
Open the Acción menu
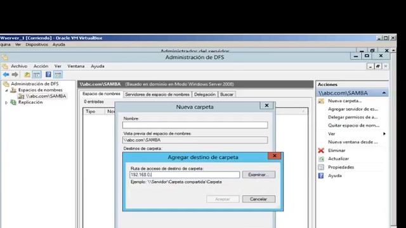(41, 66)
